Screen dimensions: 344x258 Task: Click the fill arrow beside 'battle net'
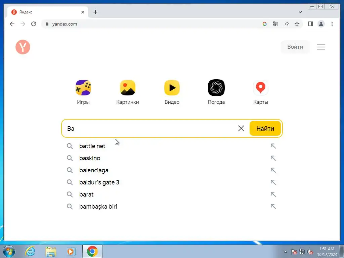coord(273,146)
